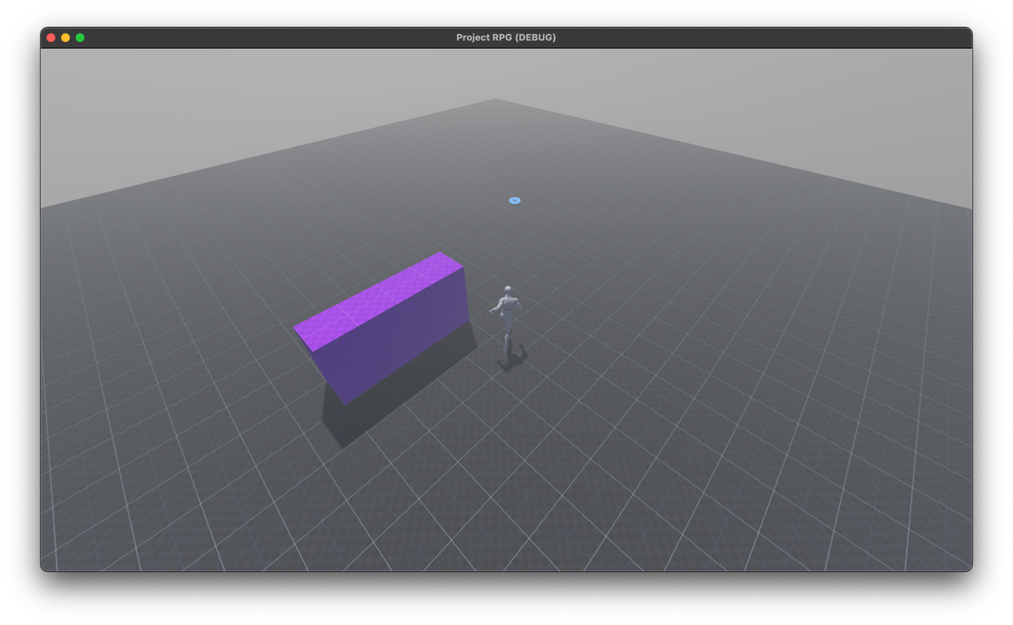Click the purple wall block
1013x625 pixels.
tap(382, 327)
